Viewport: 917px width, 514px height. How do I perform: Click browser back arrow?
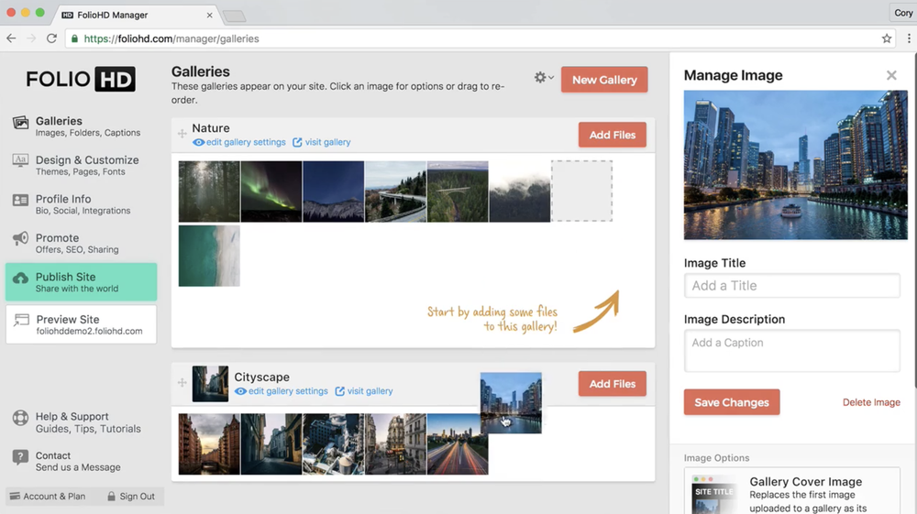click(x=11, y=38)
